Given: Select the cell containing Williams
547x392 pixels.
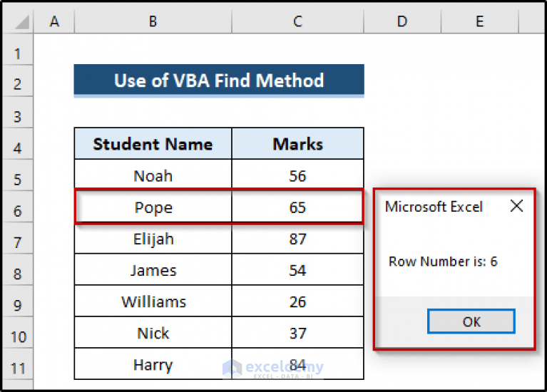Looking at the screenshot, I should point(153,301).
